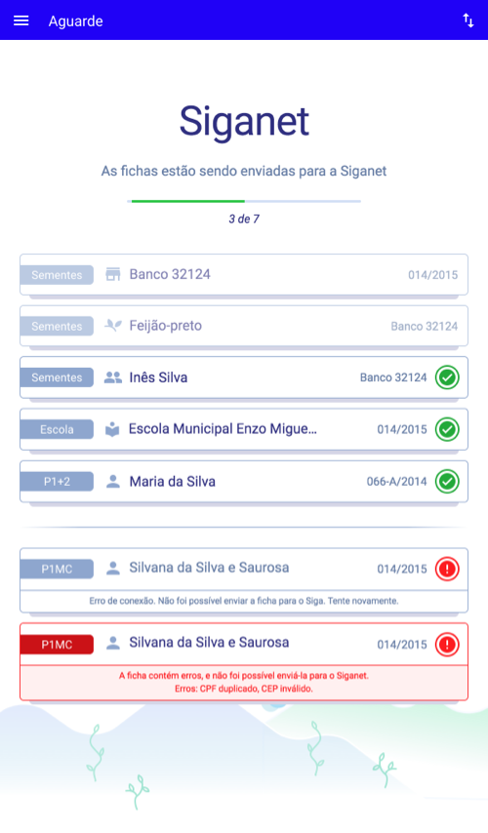Select the Sementes tag on Feijão-preto row
This screenshot has width=488, height=833.
(57, 326)
